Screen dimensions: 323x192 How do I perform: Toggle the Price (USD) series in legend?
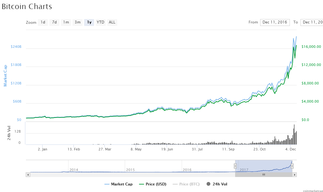pyautogui.click(x=153, y=184)
